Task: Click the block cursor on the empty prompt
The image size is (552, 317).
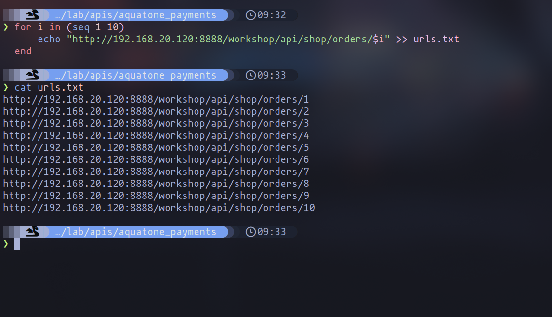Action: (x=17, y=244)
